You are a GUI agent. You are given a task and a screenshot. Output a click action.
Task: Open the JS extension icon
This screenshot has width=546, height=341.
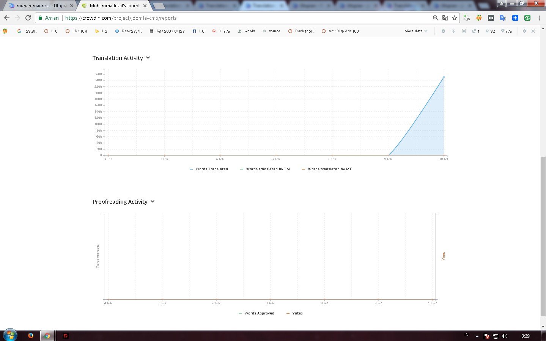tap(467, 18)
